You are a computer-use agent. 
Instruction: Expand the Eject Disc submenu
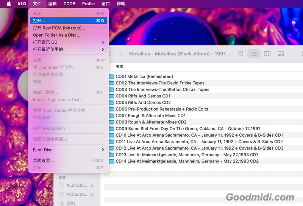coord(69,150)
